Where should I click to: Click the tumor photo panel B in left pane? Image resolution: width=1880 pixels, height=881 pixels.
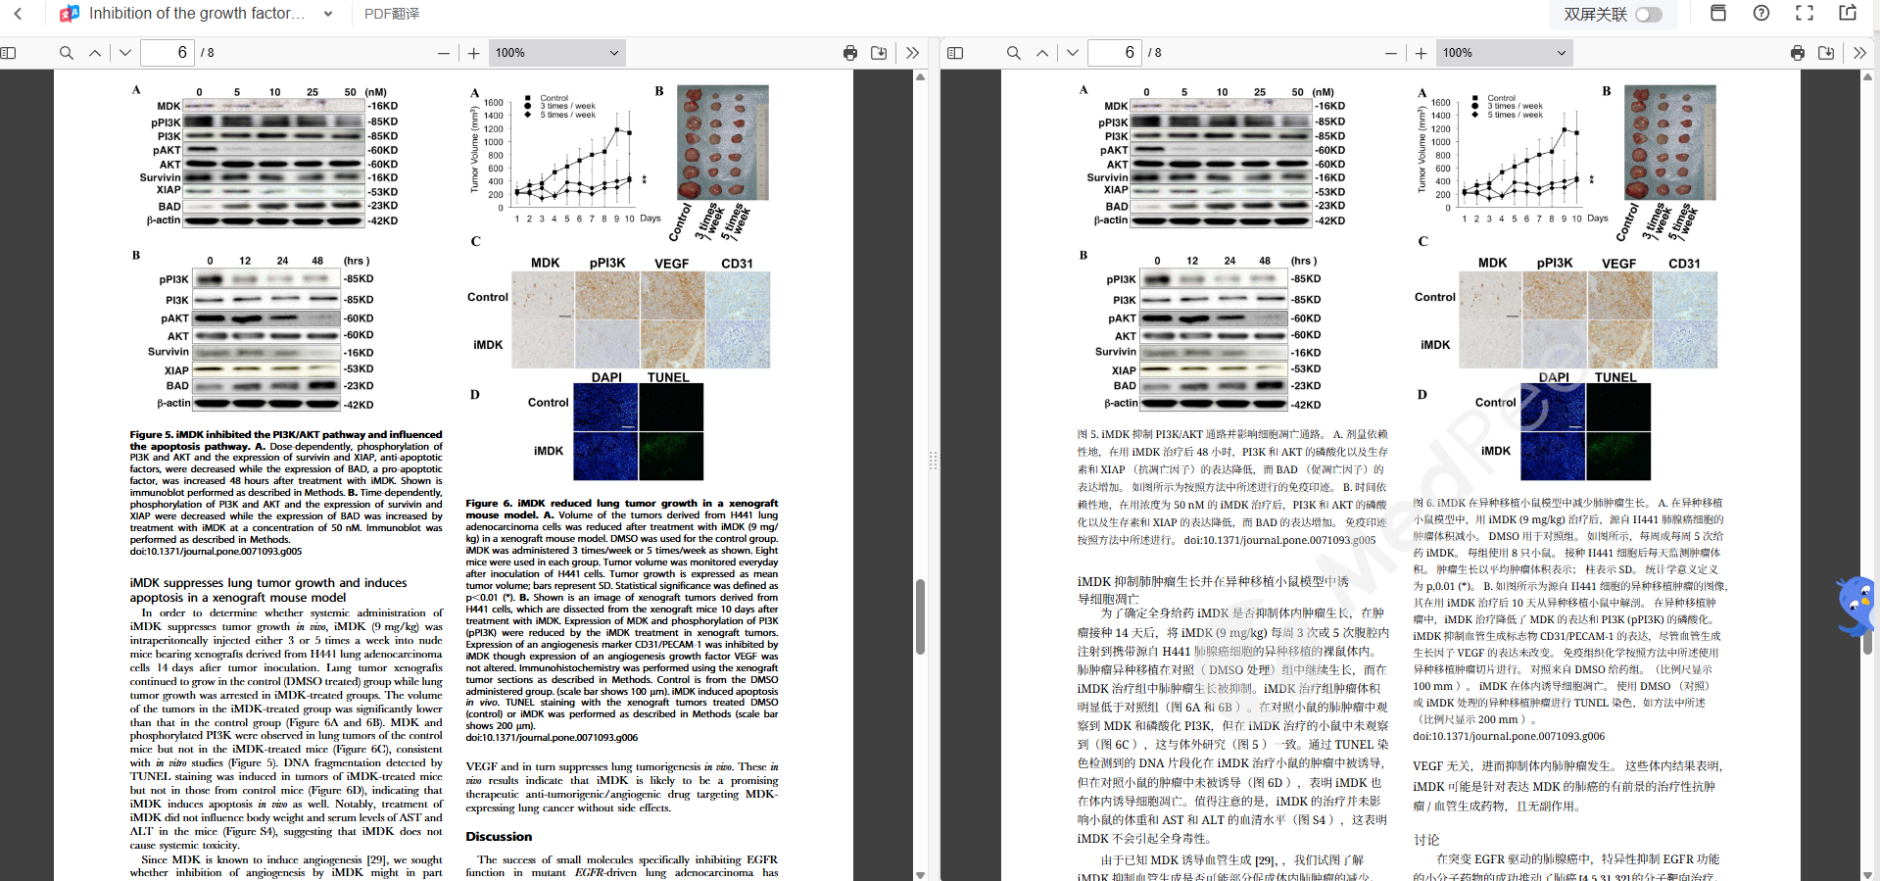coord(723,143)
